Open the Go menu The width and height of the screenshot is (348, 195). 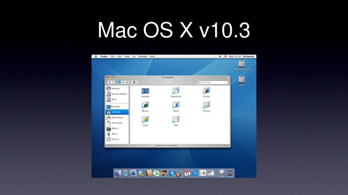pos(134,57)
